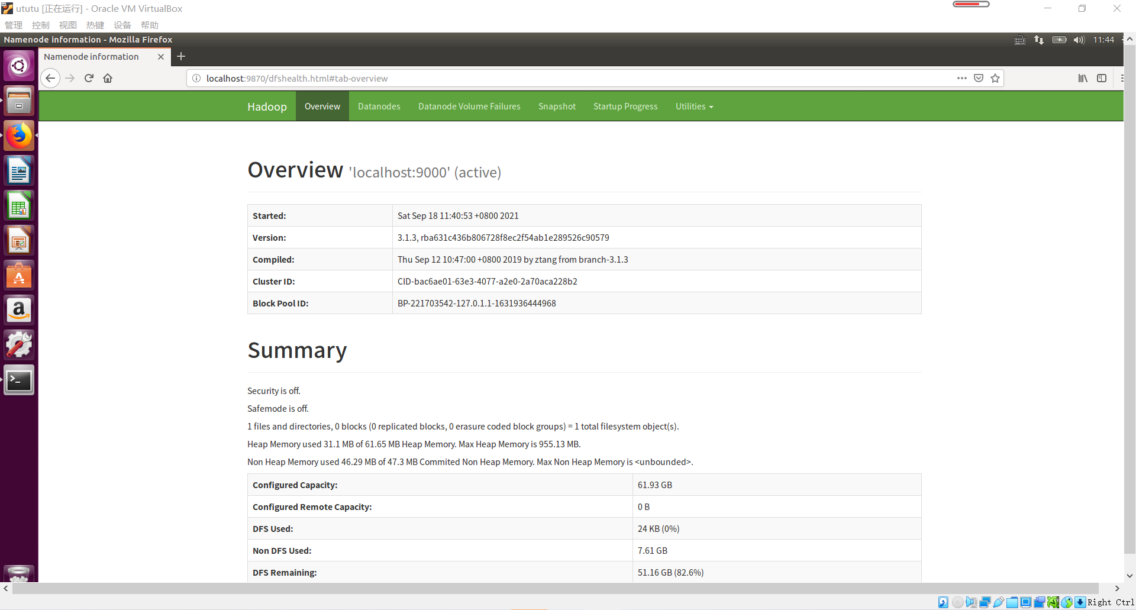Reload the Namenode page
This screenshot has width=1136, height=610.
89,78
